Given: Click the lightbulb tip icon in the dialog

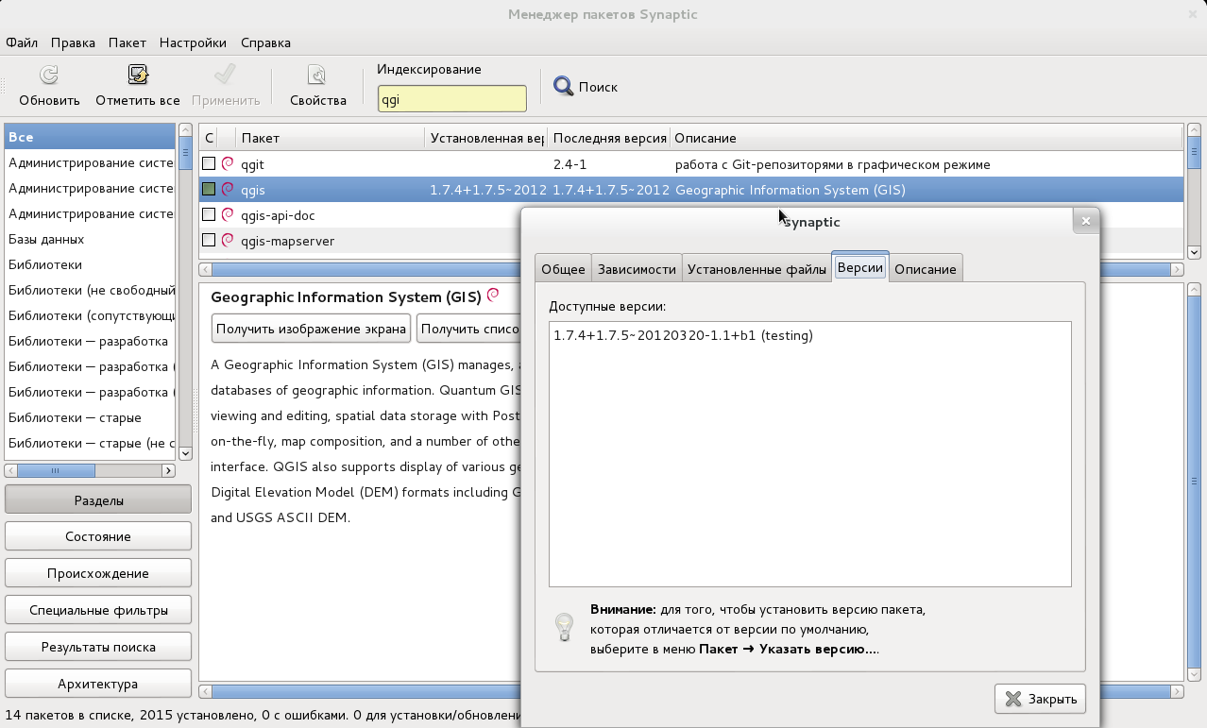Looking at the screenshot, I should [x=564, y=628].
